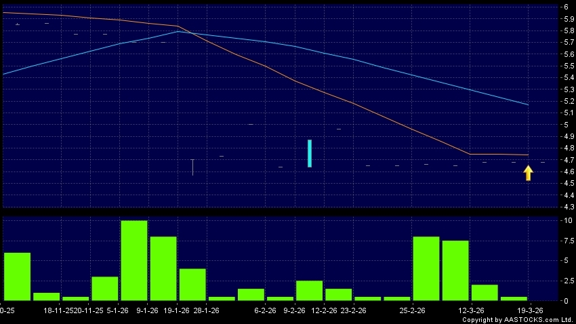Click where orange and blue lines cross
576x324 pixels.
tap(187, 33)
